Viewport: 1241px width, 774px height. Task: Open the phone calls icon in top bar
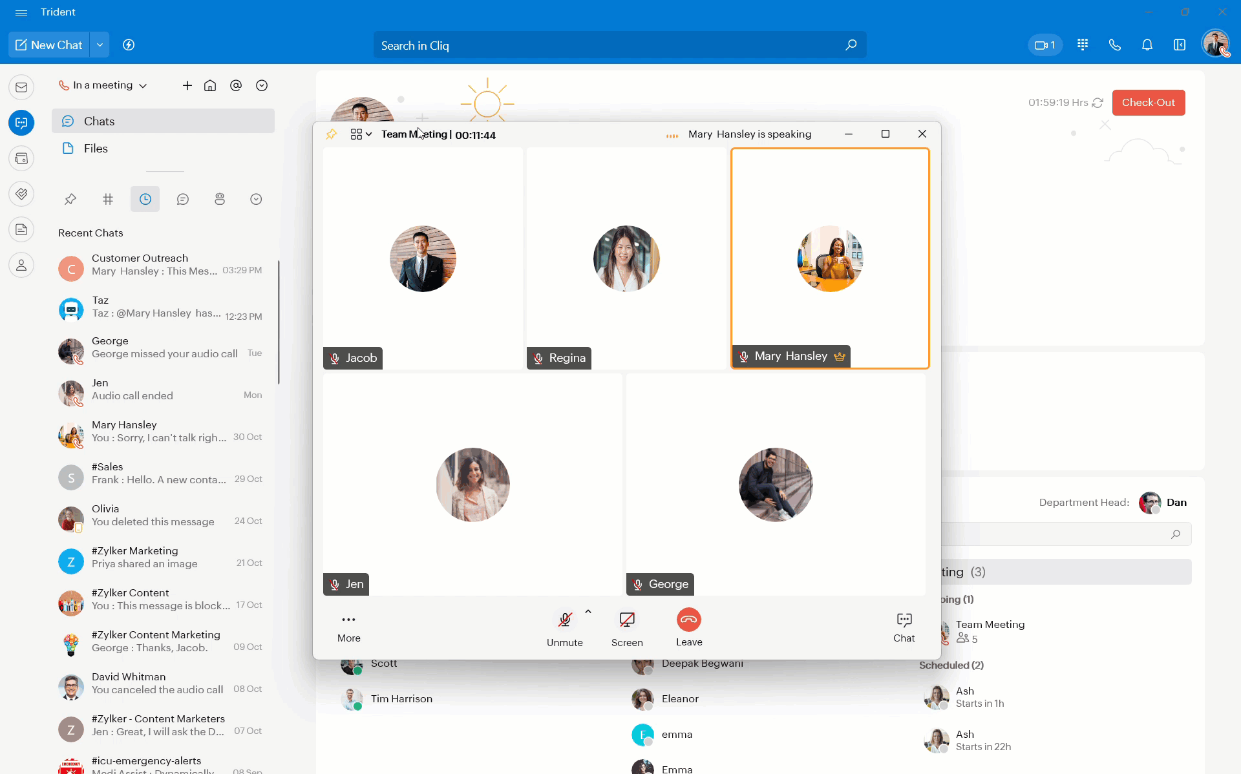[1114, 45]
